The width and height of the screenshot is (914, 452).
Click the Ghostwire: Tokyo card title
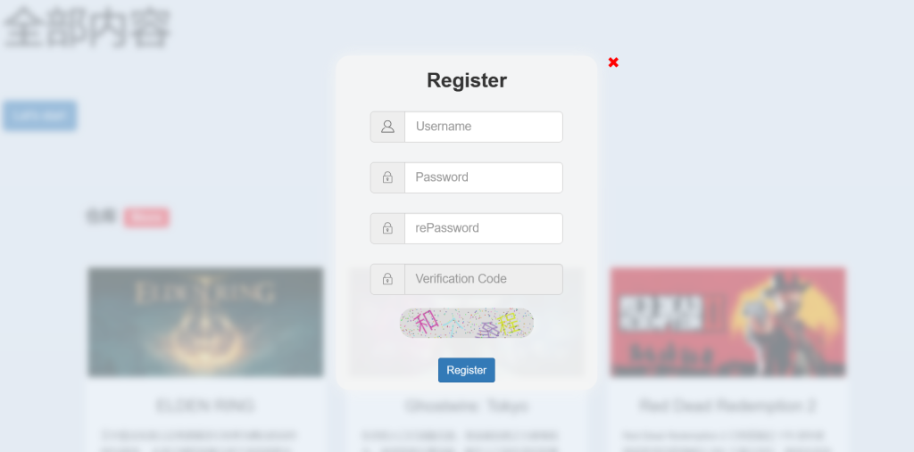(x=466, y=407)
